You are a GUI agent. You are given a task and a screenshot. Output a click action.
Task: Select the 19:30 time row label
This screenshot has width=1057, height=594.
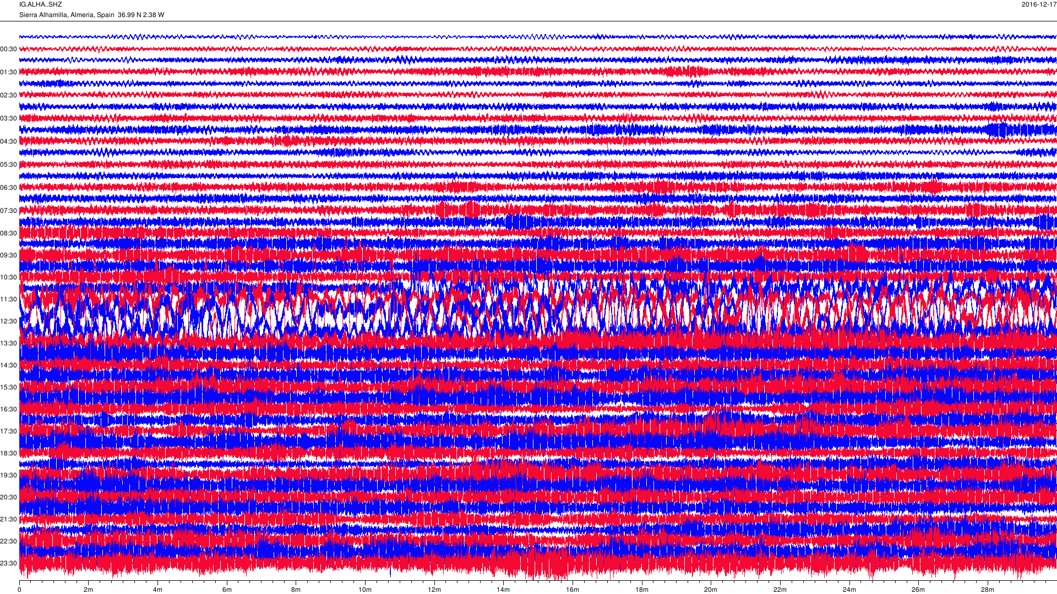9,475
